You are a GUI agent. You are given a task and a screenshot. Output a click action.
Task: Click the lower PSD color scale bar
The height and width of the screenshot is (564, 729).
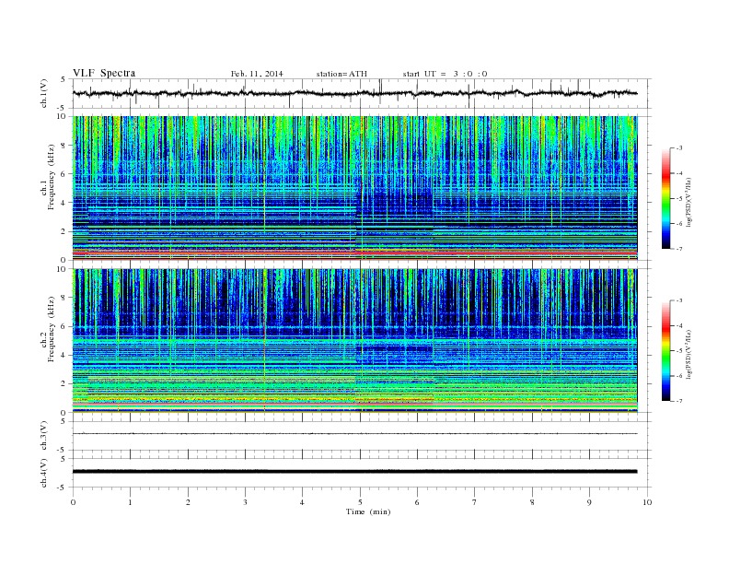tap(665, 351)
